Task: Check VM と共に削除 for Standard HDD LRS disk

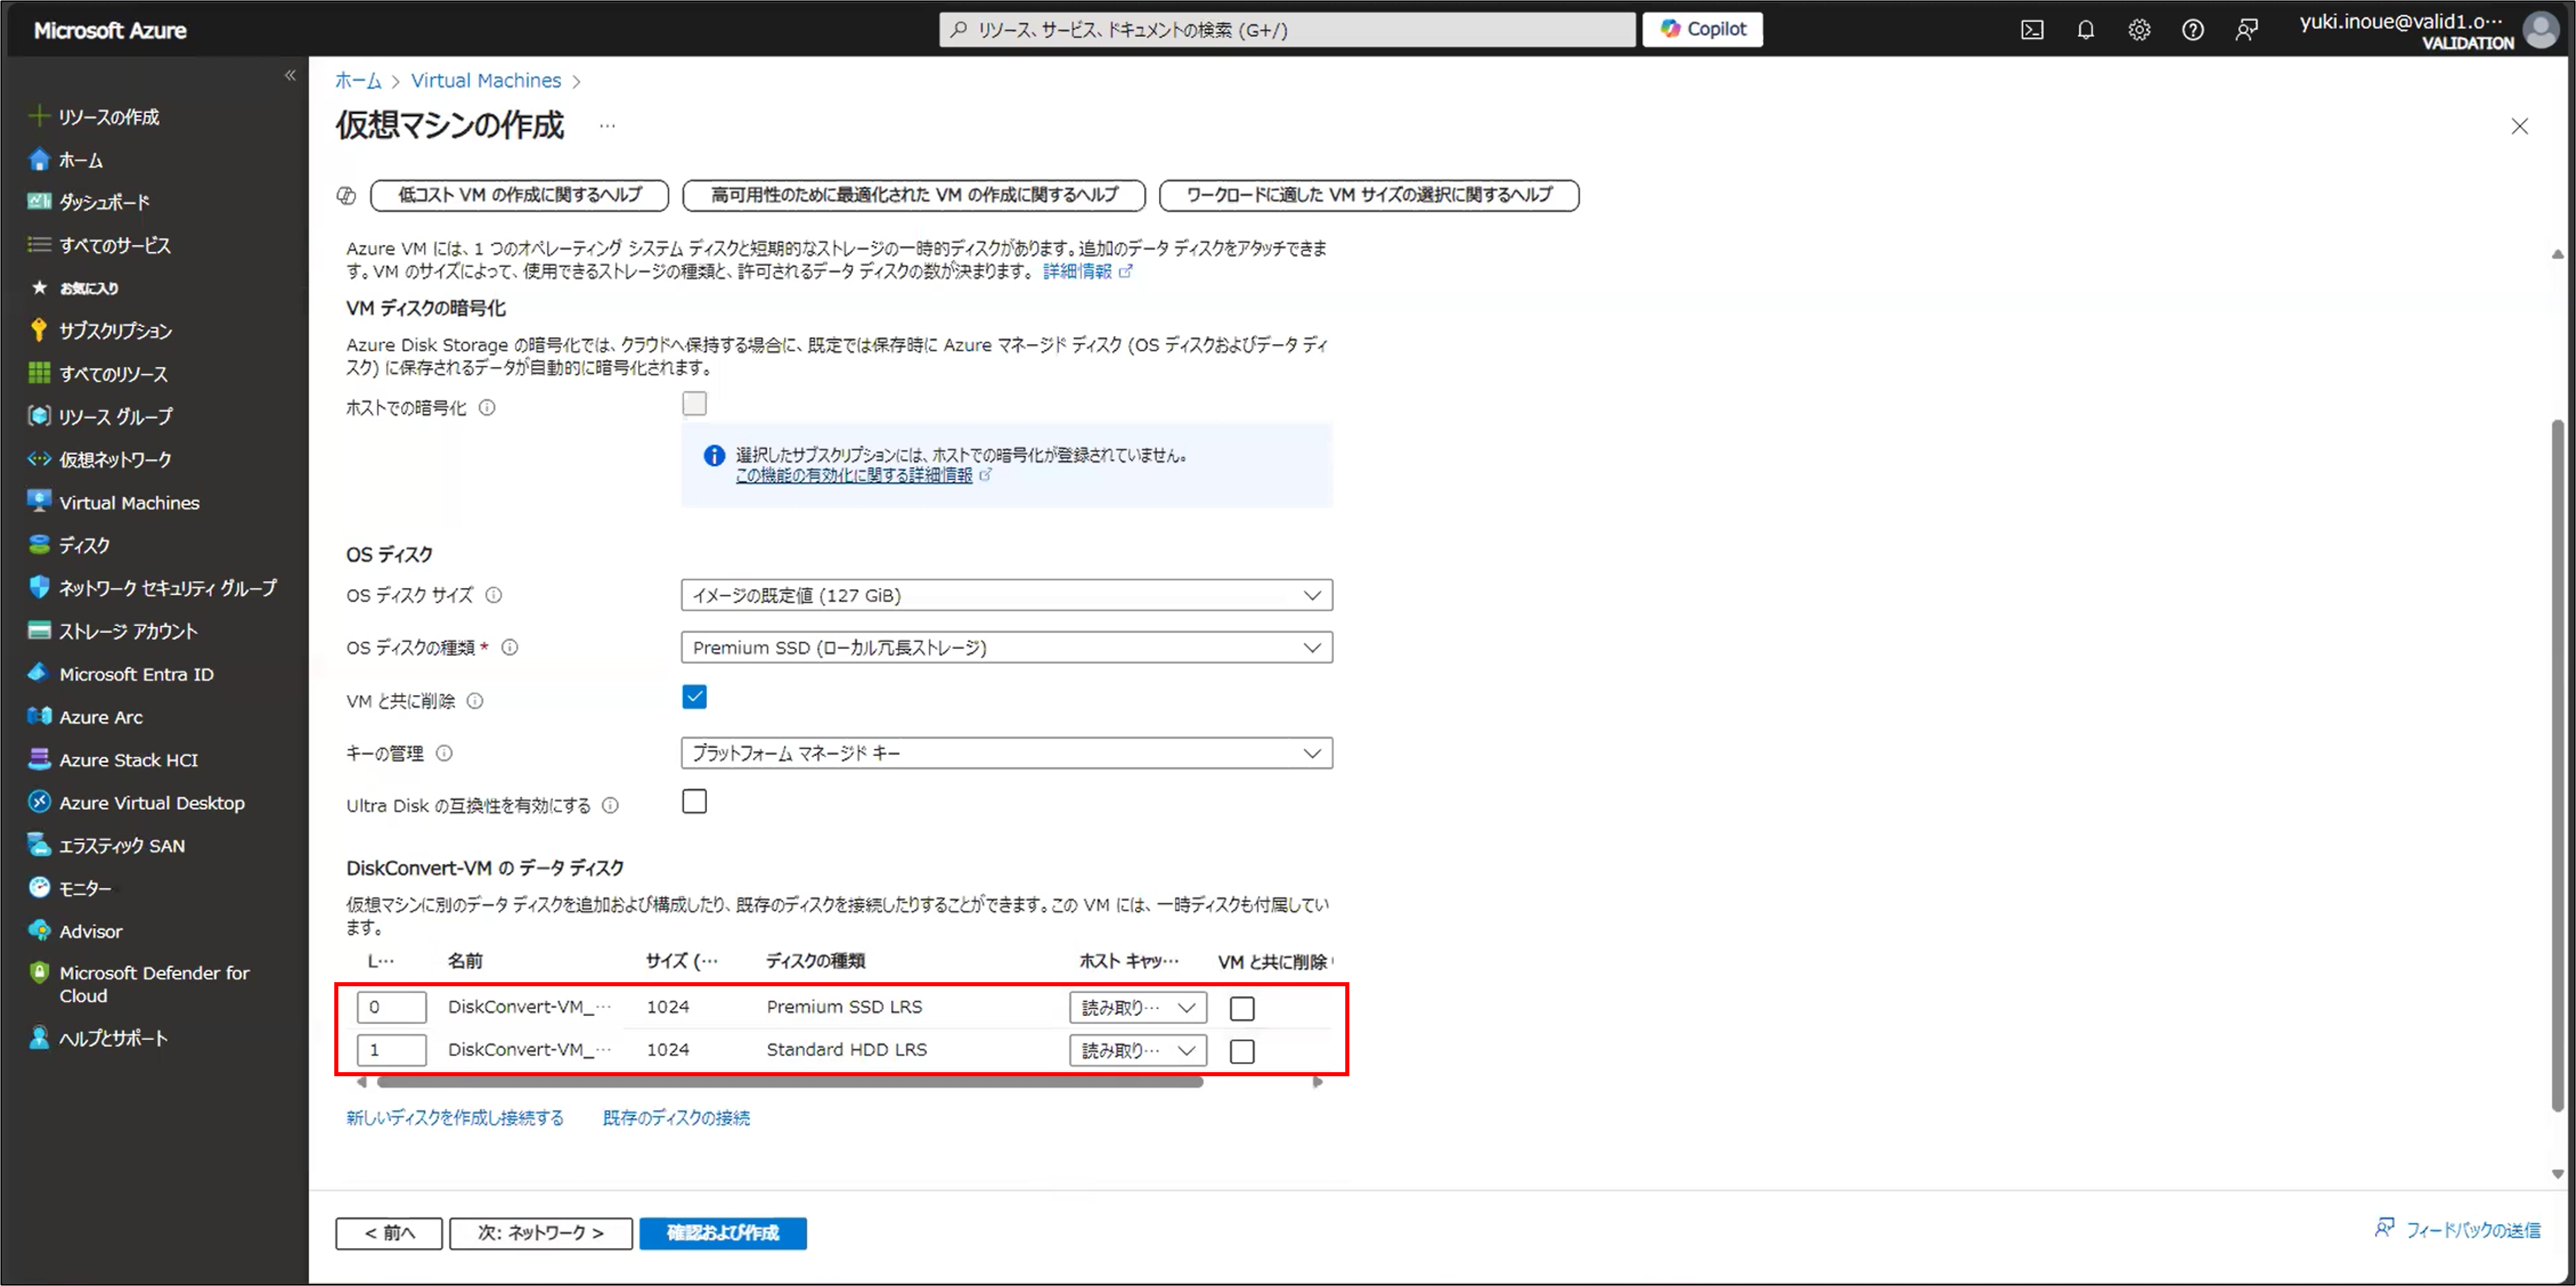Action: point(1242,1051)
